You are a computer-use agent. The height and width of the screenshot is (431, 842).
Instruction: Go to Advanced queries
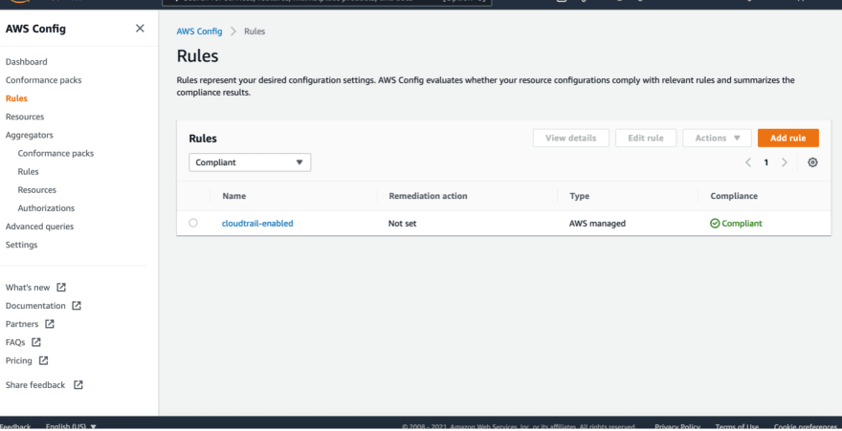tap(40, 226)
